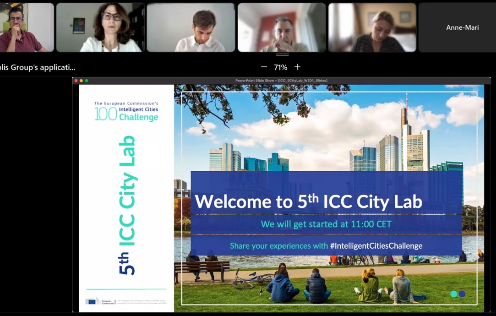
Task: Click the yellow minimize dot of PowerPoint window
Action: pyautogui.click(x=81, y=81)
